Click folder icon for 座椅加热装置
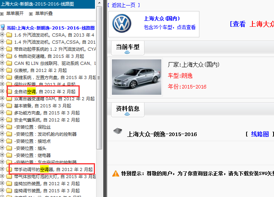The image size is (274, 197). pyautogui.click(x=9, y=184)
